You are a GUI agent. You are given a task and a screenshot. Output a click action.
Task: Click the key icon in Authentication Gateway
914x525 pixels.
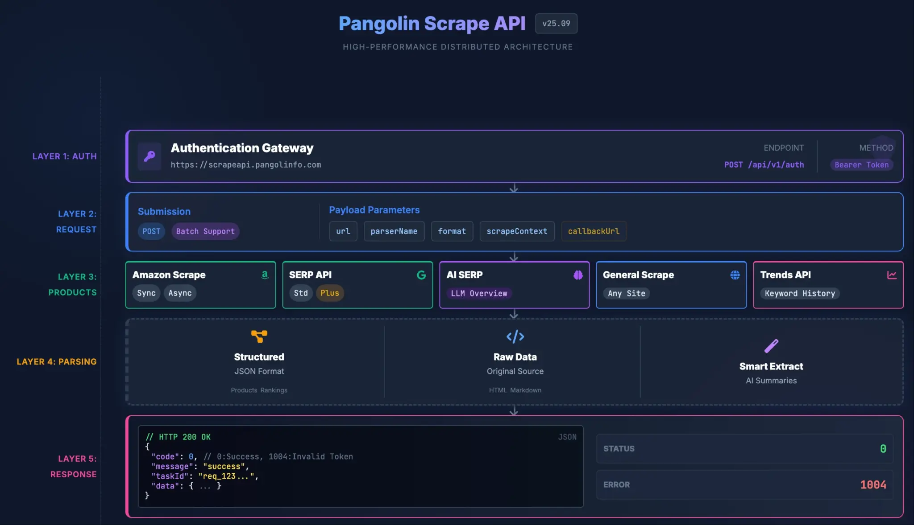click(150, 156)
